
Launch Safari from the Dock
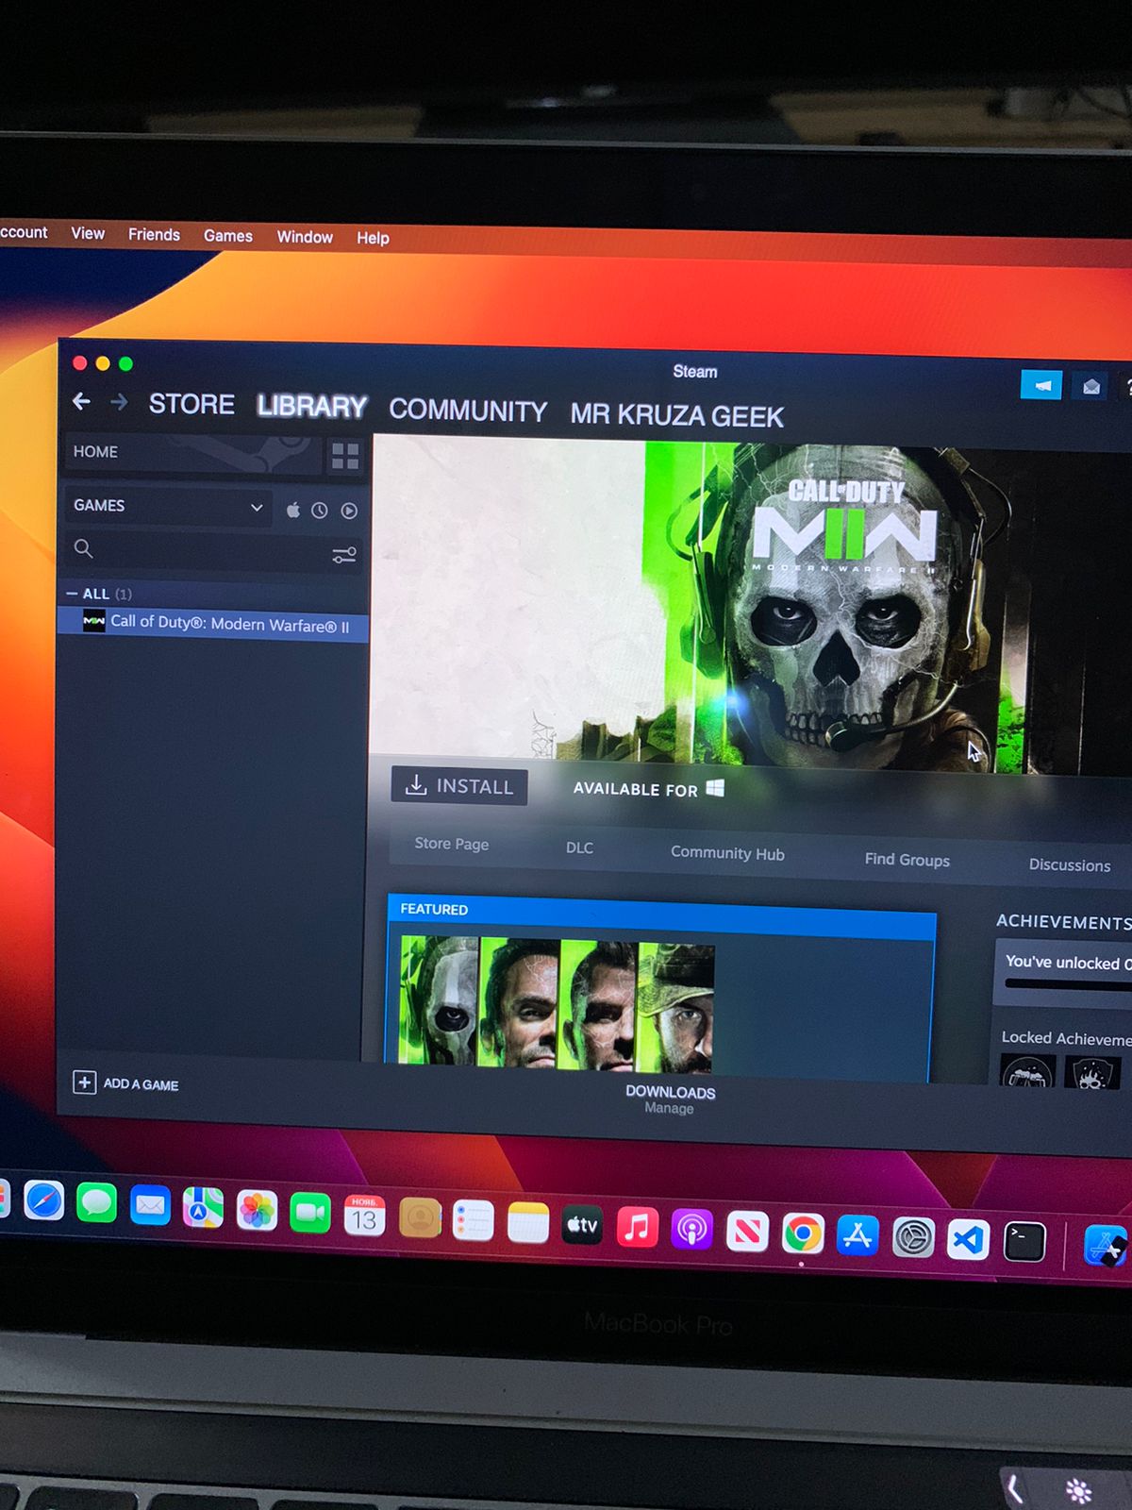(x=43, y=1201)
